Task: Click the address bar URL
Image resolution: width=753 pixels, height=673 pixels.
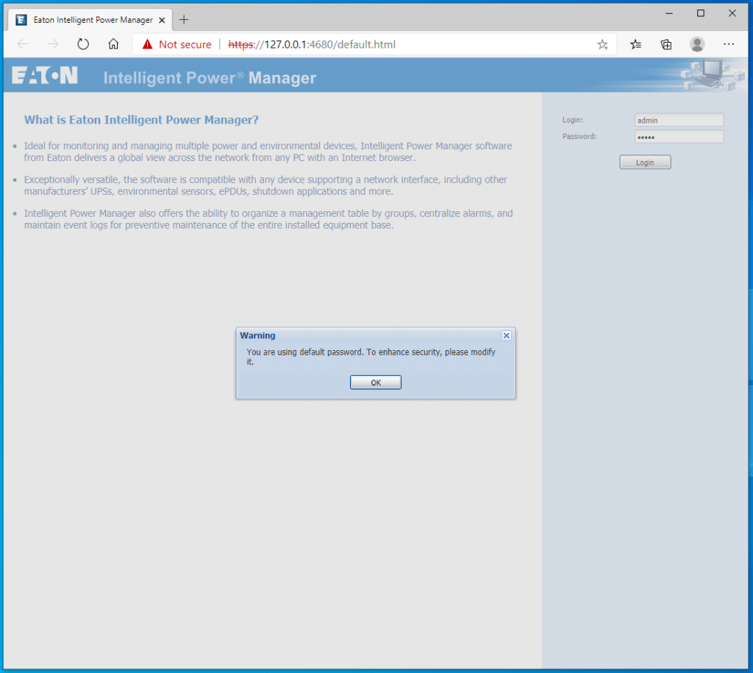Action: [x=312, y=44]
